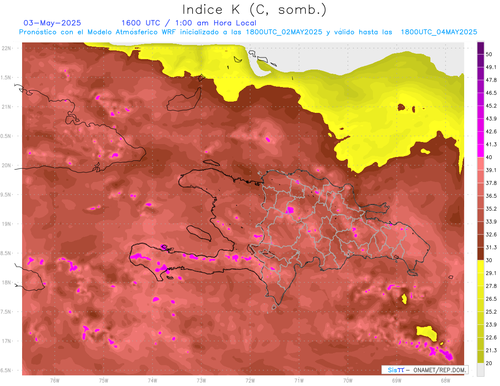Click the legend value "22.6"

pyautogui.click(x=492, y=337)
